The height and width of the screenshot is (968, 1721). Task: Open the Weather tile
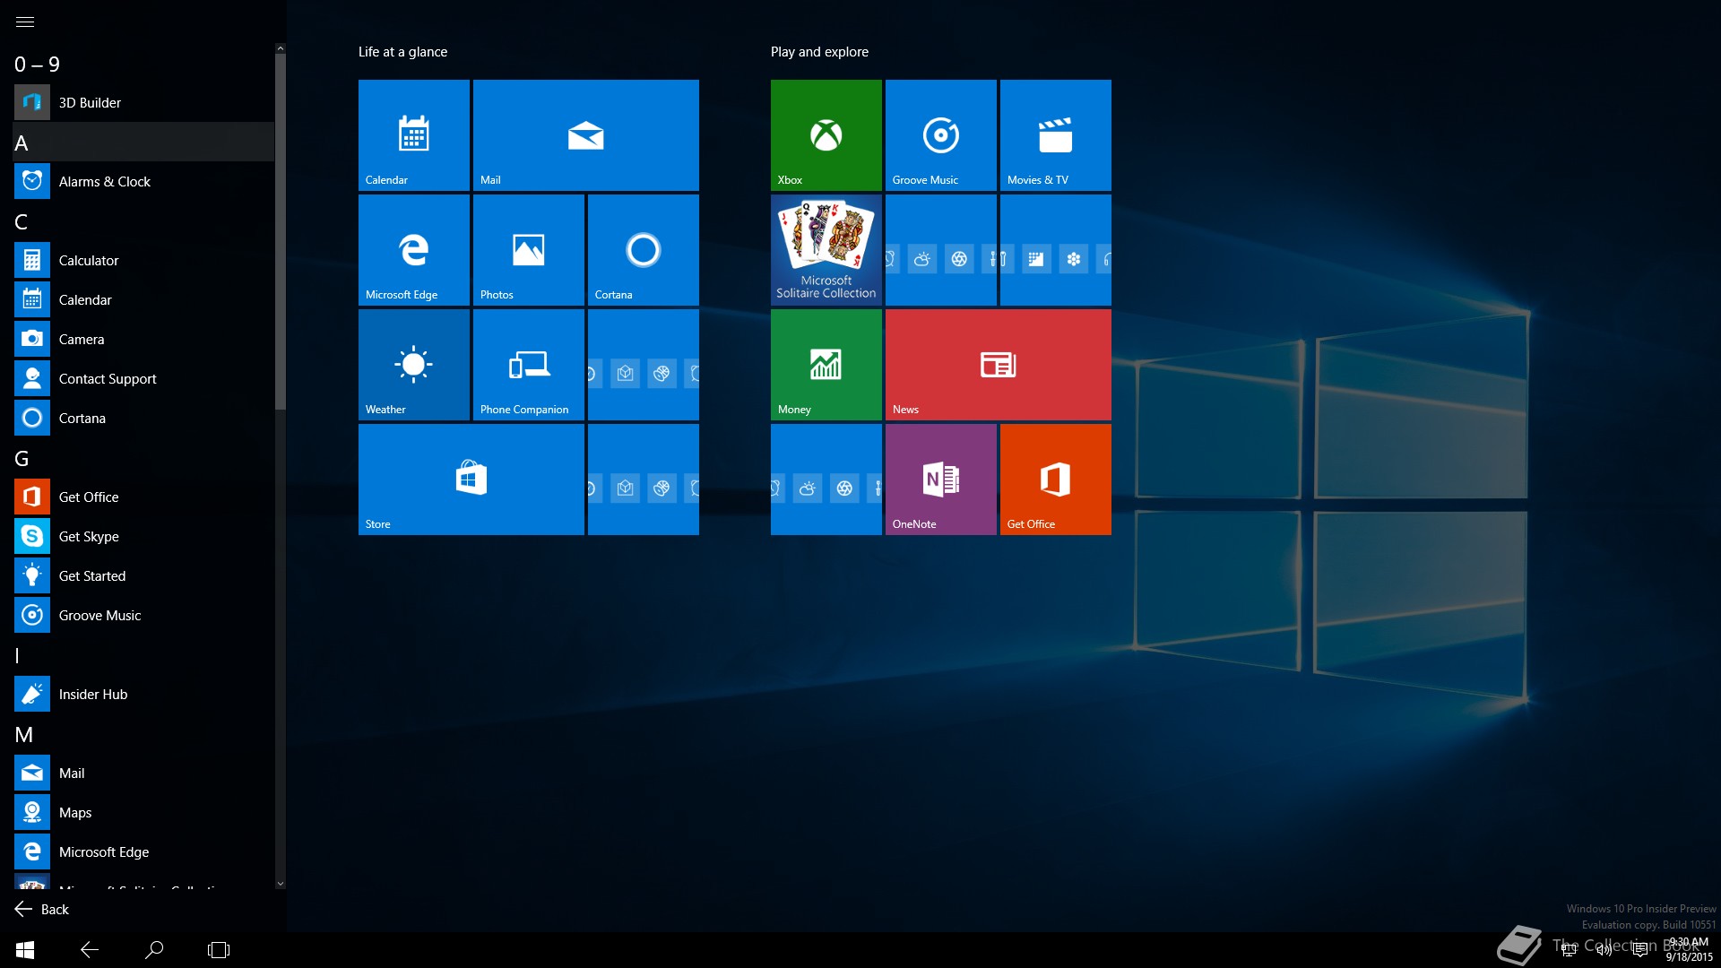pyautogui.click(x=414, y=365)
